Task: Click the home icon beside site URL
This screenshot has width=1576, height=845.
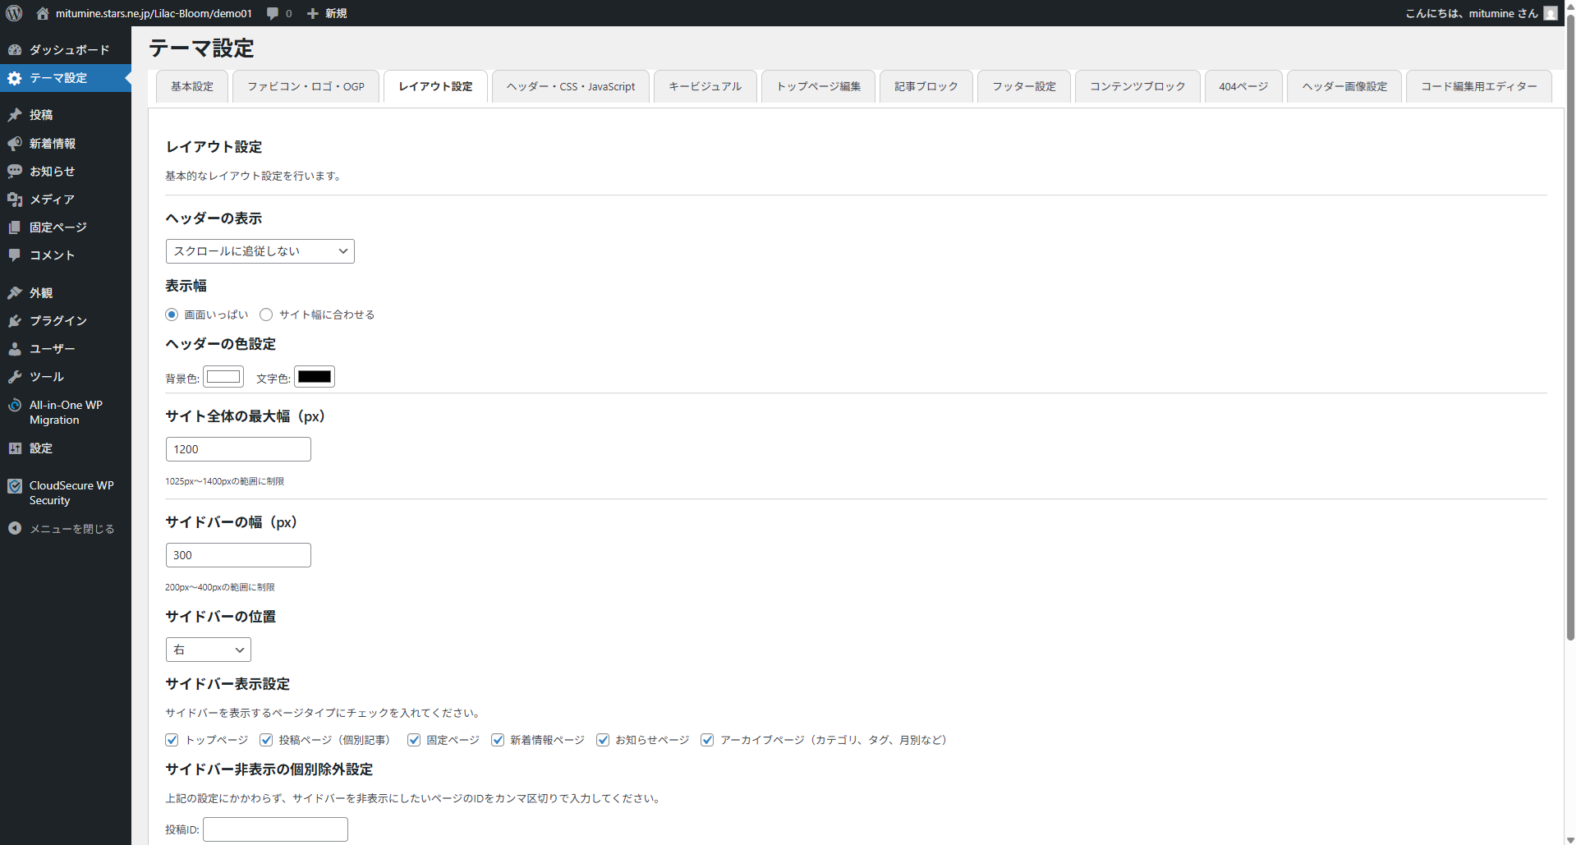Action: click(43, 13)
